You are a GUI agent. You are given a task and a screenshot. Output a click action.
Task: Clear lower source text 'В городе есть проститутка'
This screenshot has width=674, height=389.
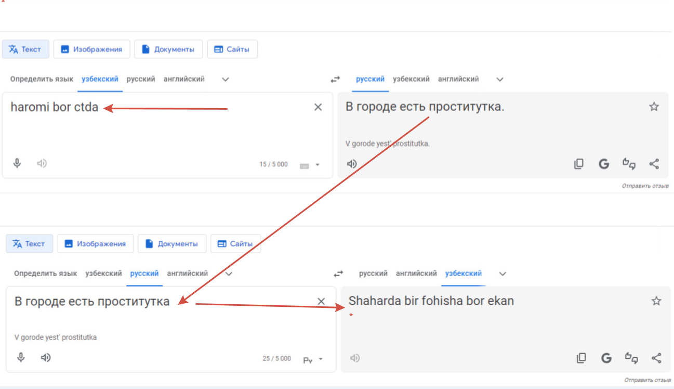(321, 301)
